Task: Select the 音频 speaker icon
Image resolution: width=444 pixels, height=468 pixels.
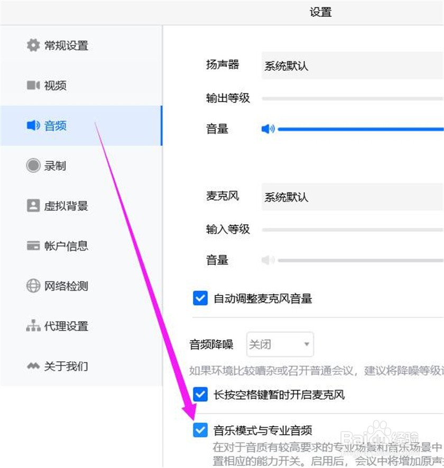Action: pyautogui.click(x=33, y=125)
